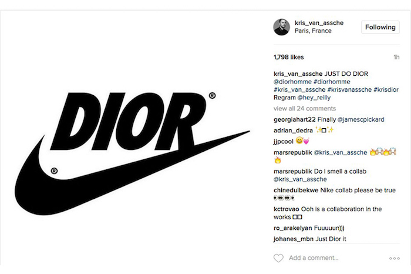Open the #krisvanassche hashtag

349,89
